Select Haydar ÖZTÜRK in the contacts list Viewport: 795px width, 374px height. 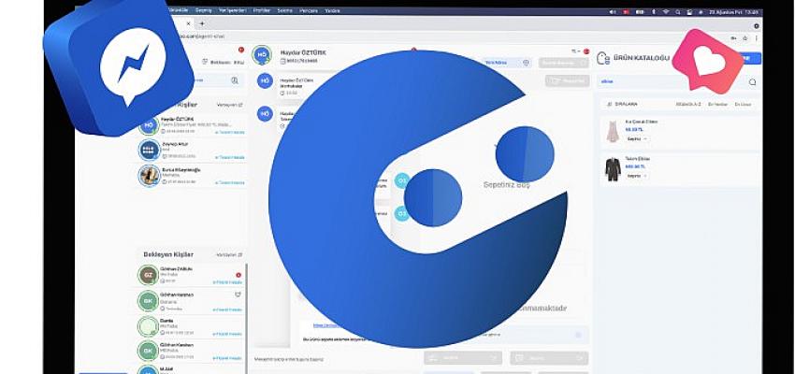(x=192, y=125)
